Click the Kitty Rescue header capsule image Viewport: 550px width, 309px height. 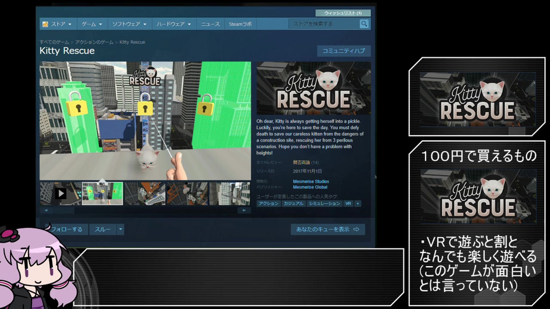pyautogui.click(x=313, y=88)
